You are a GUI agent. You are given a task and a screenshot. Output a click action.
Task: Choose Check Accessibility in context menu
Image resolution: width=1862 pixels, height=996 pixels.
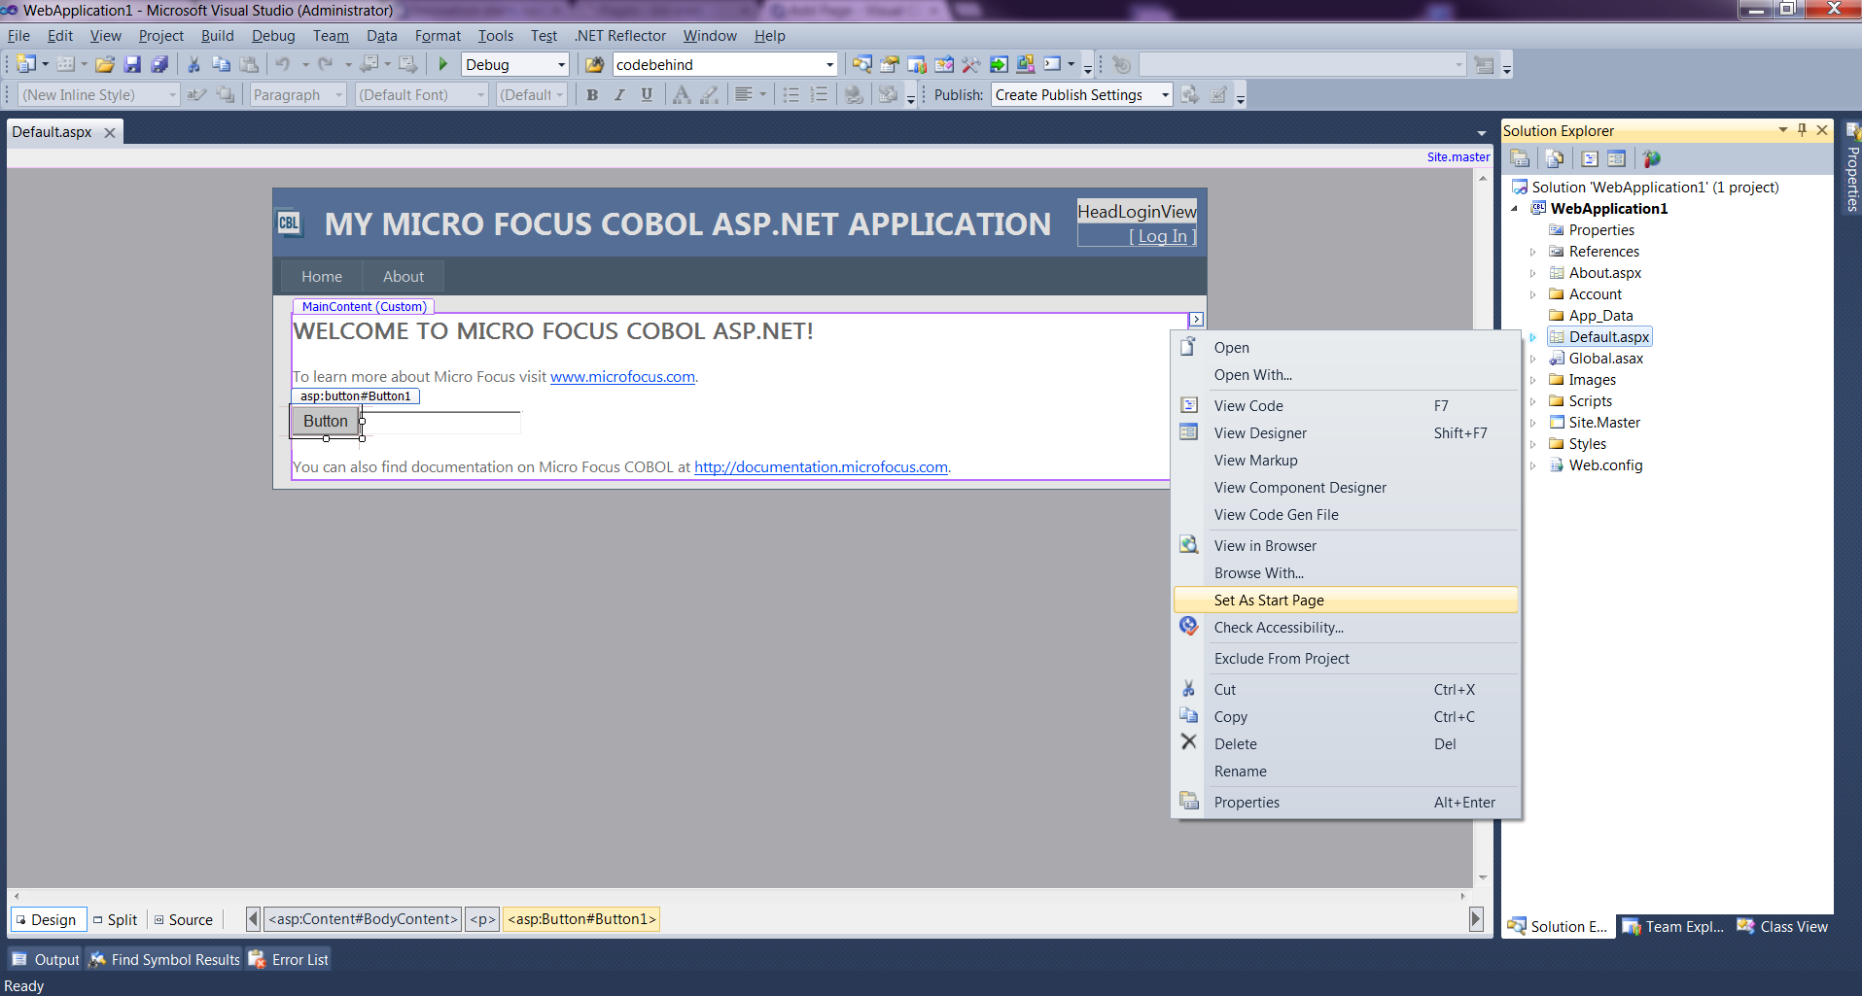tap(1346, 628)
